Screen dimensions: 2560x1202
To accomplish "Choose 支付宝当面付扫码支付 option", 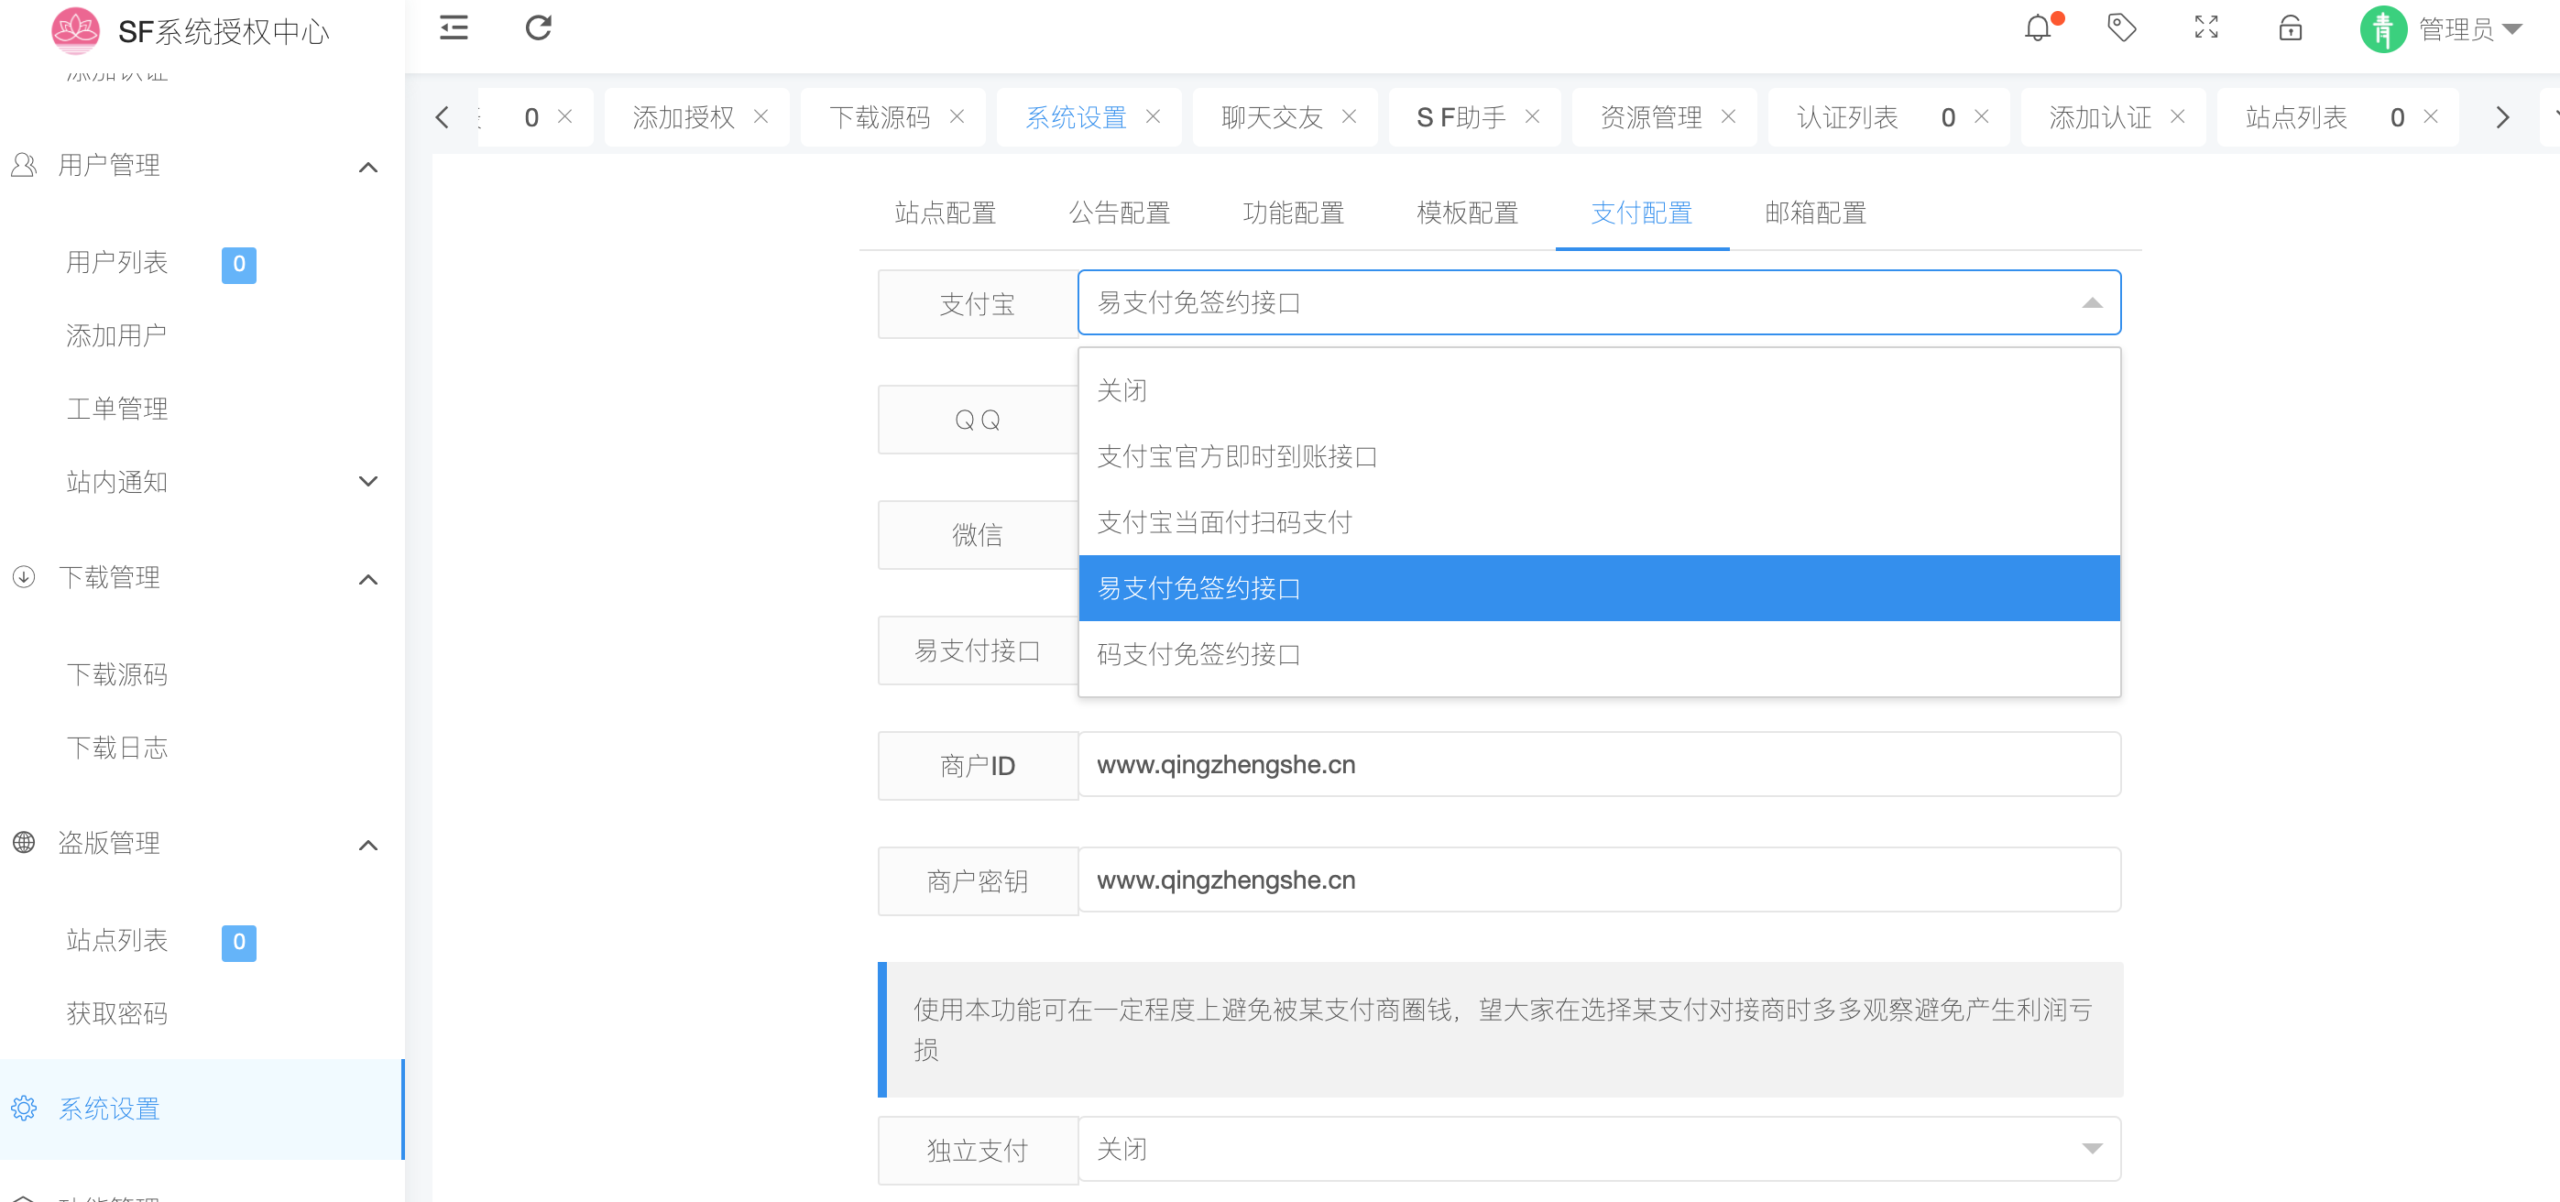I will [1599, 522].
